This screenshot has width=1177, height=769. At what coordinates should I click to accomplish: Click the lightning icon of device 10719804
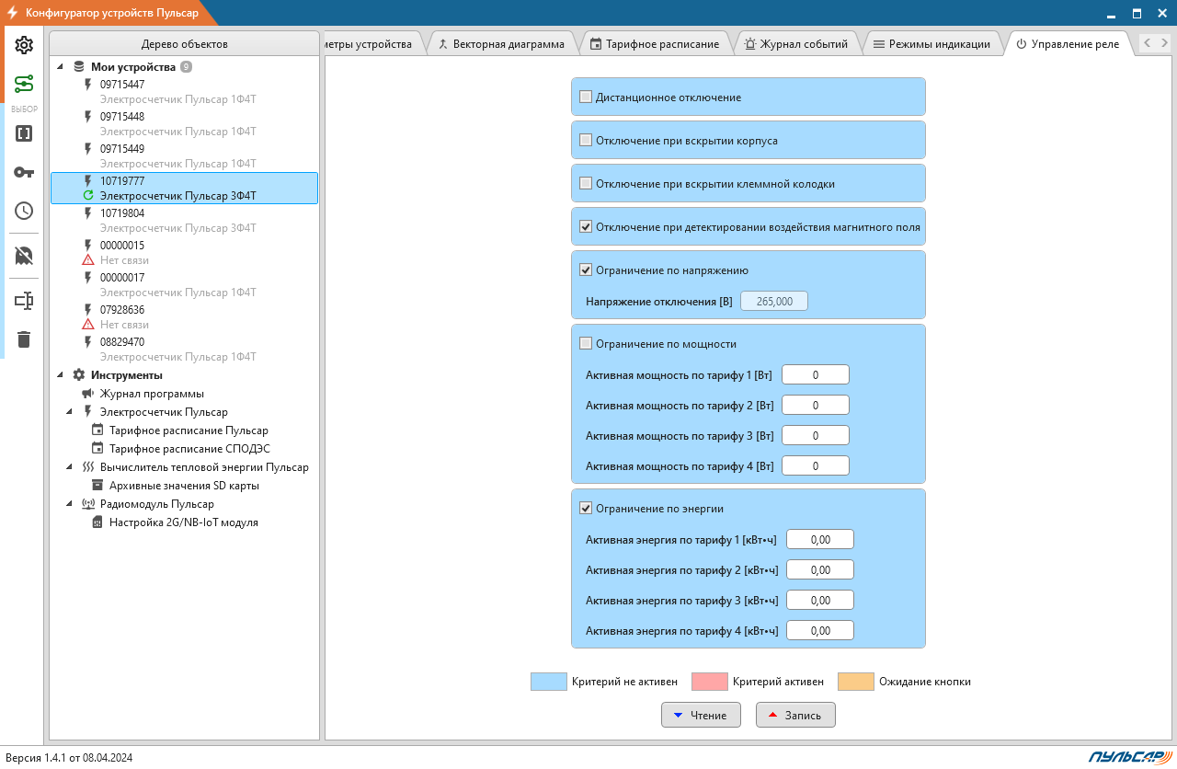pyautogui.click(x=88, y=213)
